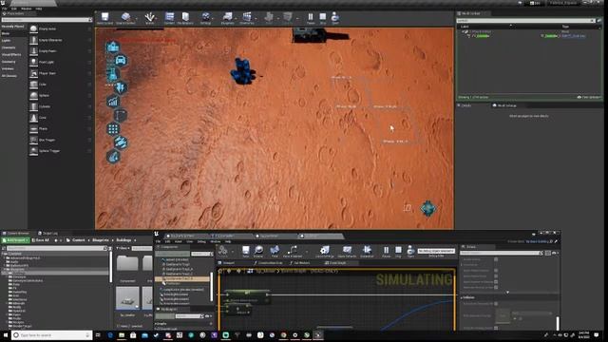Viewport: 608px width, 342px height.
Task: Click Add/Import button in Content Browser
Action: pyautogui.click(x=15, y=240)
